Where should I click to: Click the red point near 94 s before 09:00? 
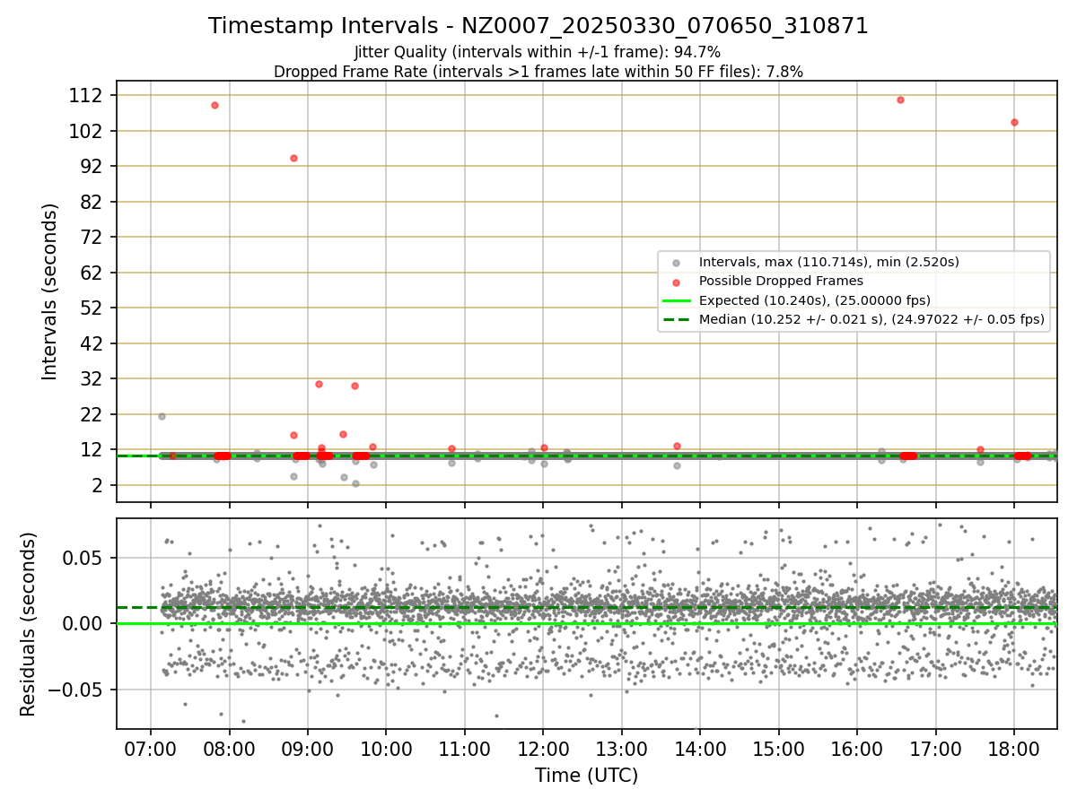click(x=293, y=158)
